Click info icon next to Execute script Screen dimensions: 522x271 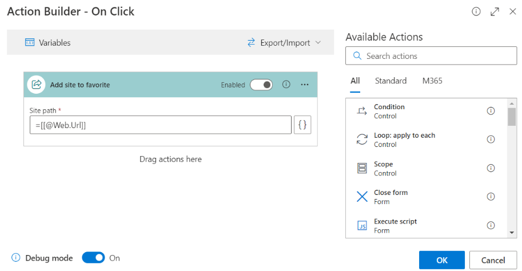coord(491,225)
